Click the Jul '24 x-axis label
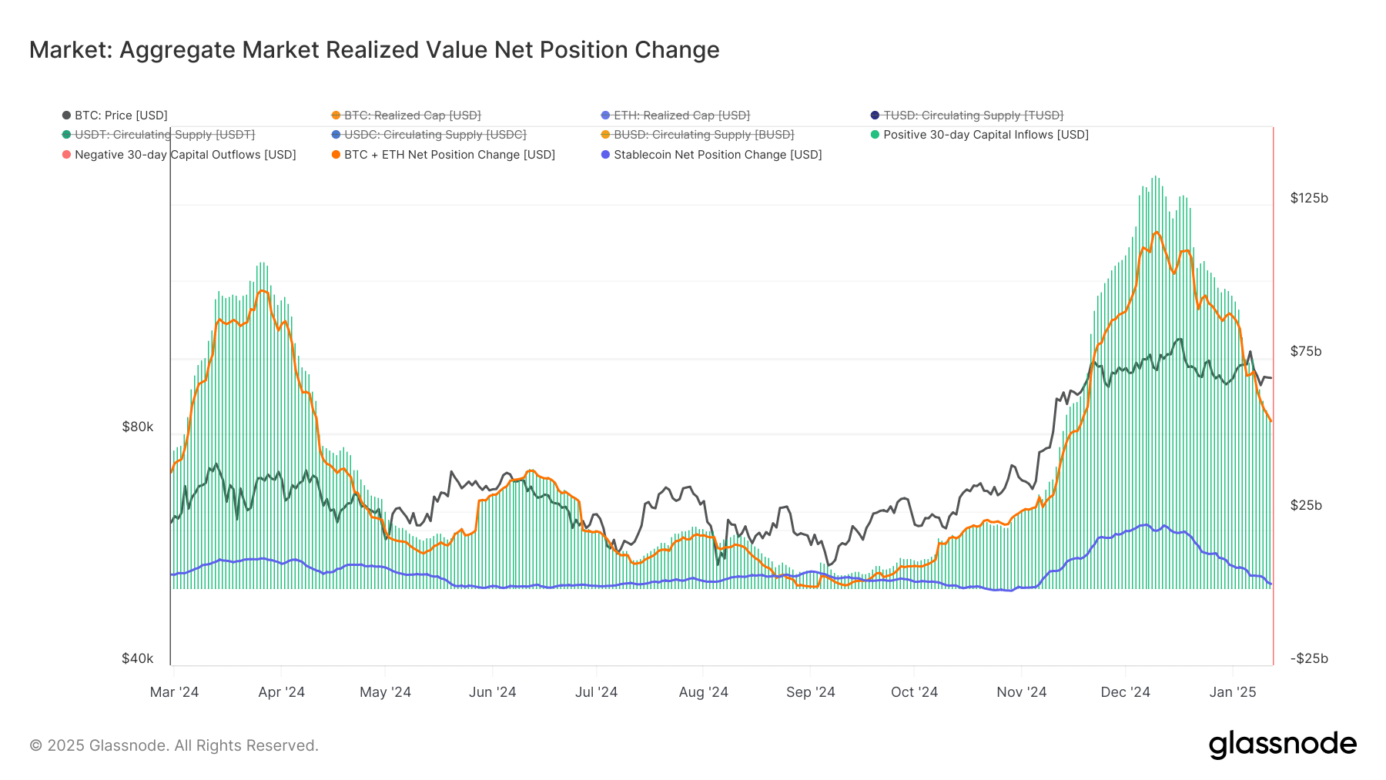This screenshot has height=780, width=1386. pyautogui.click(x=596, y=692)
